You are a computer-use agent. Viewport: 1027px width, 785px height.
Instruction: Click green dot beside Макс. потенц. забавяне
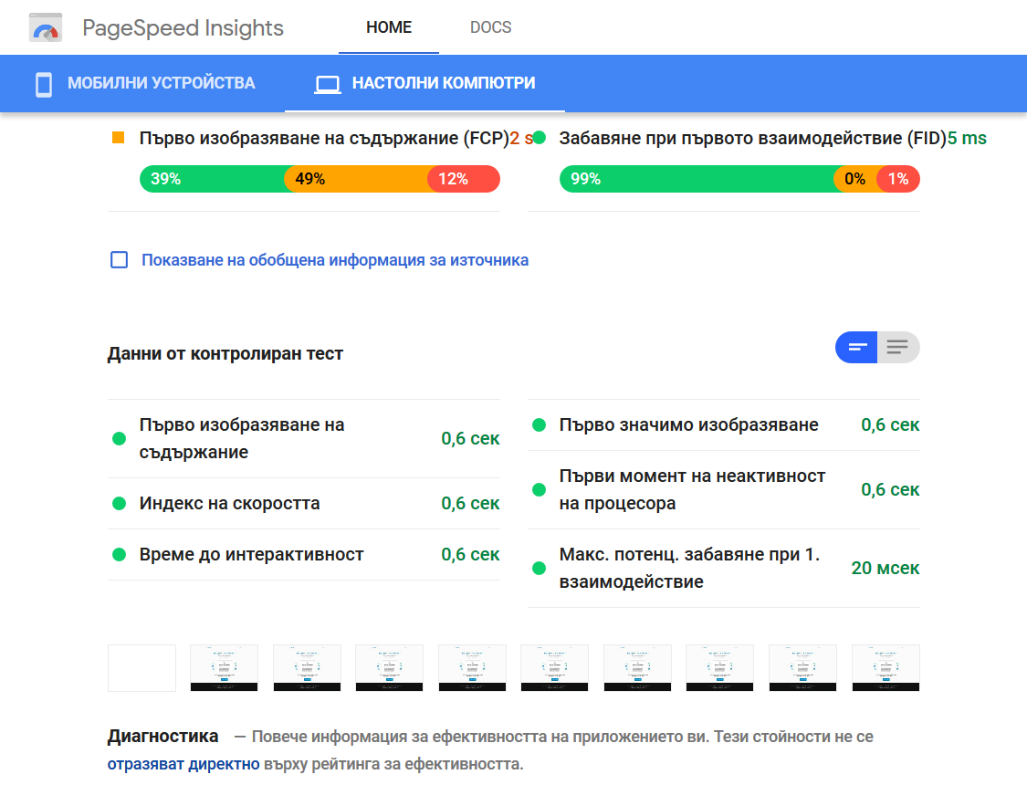539,569
